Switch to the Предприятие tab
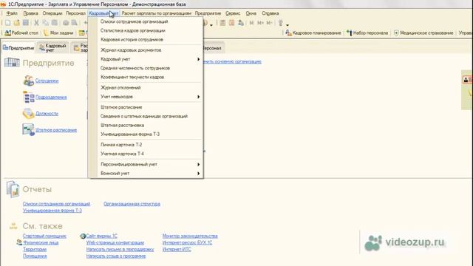The height and width of the screenshot is (266, 473). tap(18, 48)
